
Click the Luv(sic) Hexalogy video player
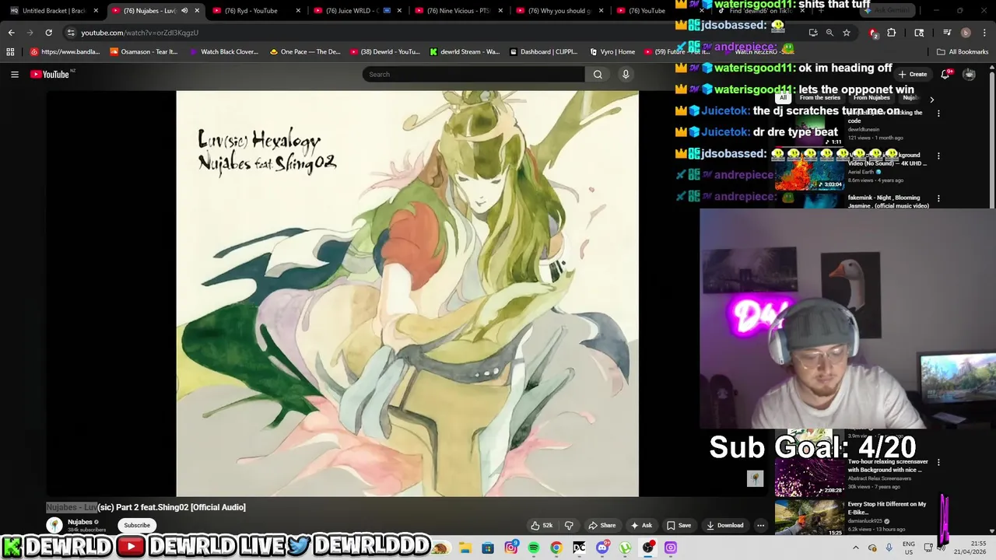click(407, 293)
